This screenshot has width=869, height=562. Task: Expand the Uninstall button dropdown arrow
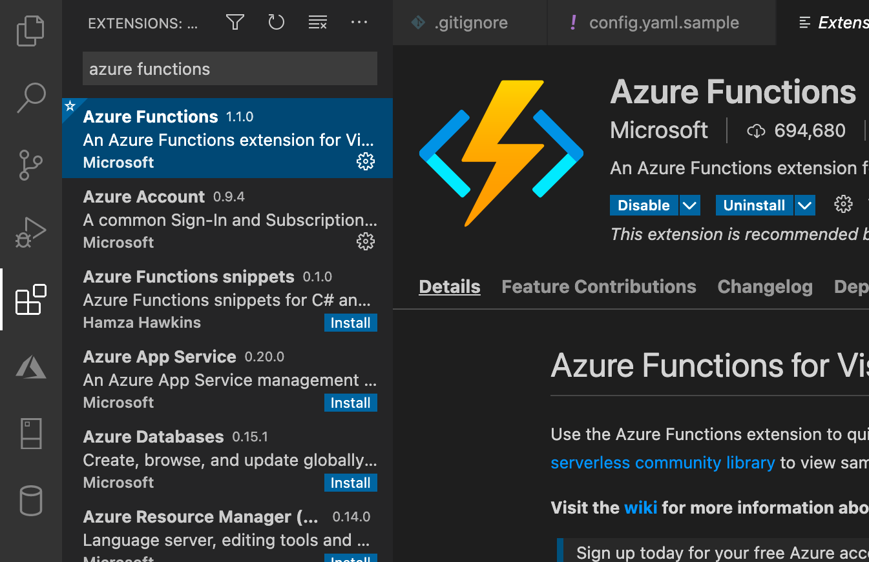[805, 206]
